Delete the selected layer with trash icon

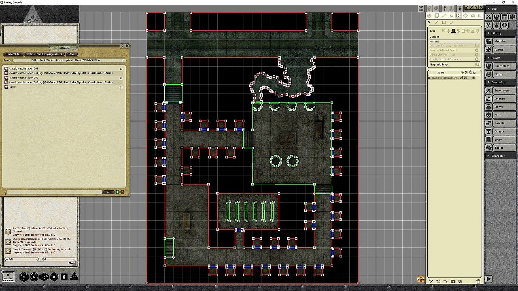click(x=478, y=281)
